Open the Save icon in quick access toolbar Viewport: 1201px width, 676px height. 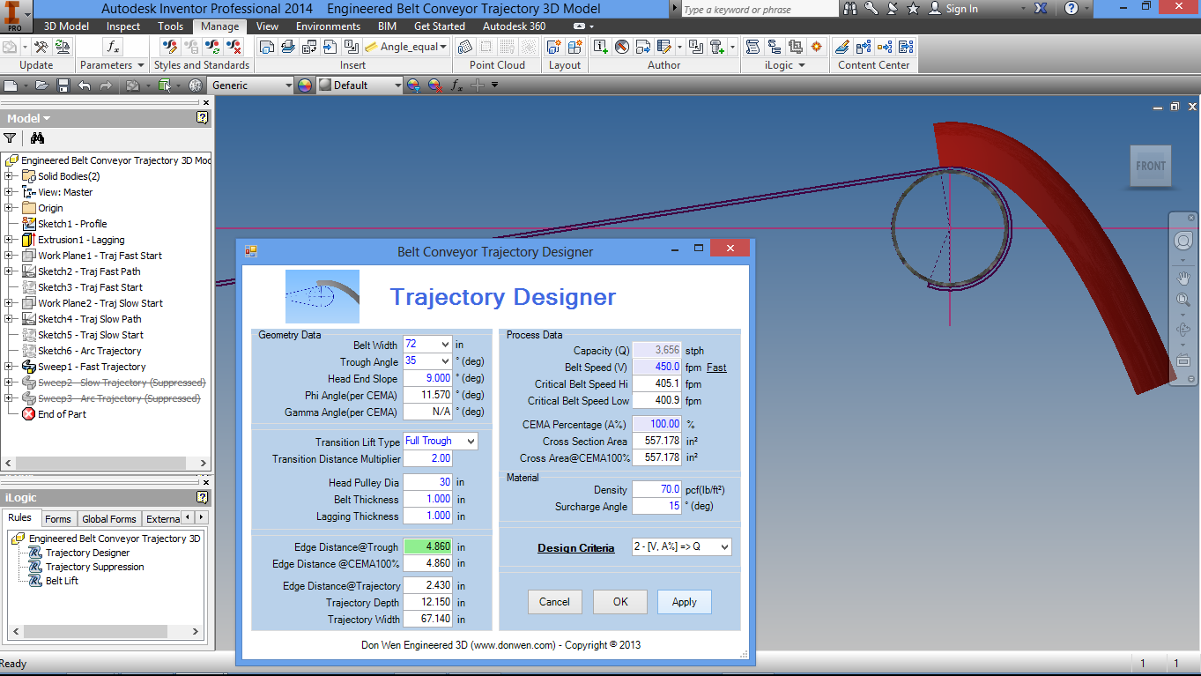click(x=63, y=85)
